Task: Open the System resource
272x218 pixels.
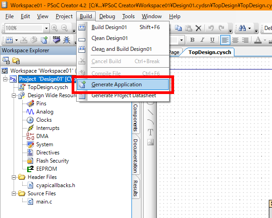Action: (44, 144)
